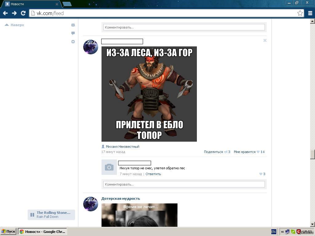Click the green shield tray icon
The width and height of the screenshot is (315, 236).
click(x=293, y=232)
